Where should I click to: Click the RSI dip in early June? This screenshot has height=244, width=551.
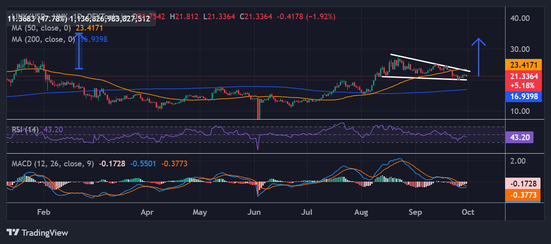(258, 146)
